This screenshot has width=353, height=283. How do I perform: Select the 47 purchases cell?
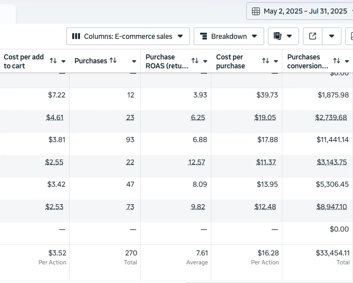coord(130,184)
